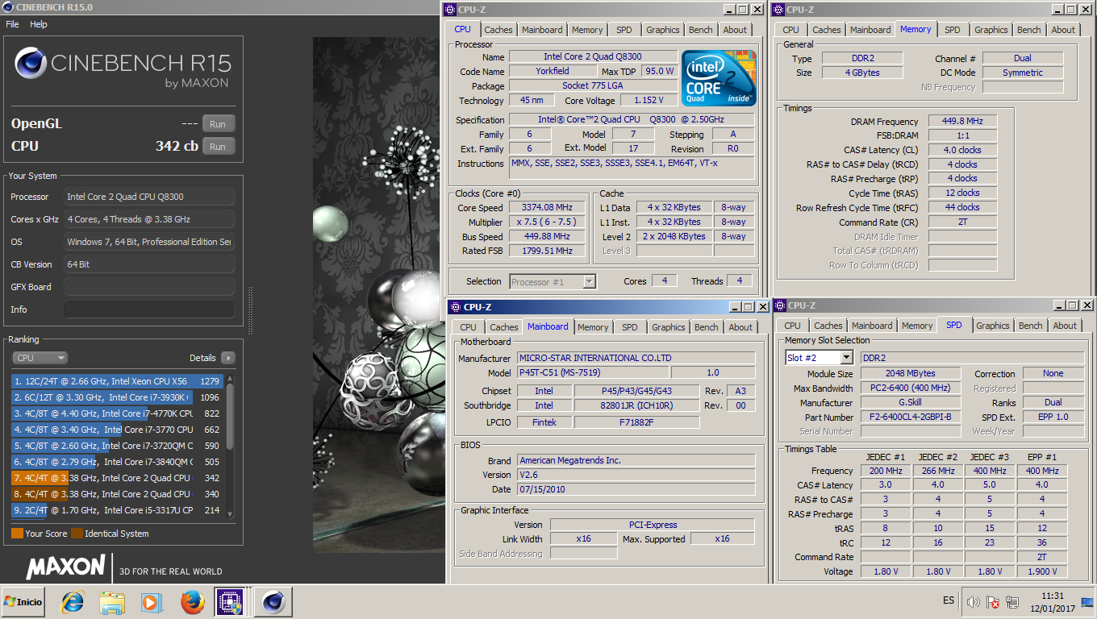1097x619 pixels.
Task: Select ranking row 9 Core i5-3317U
Action: [x=118, y=510]
